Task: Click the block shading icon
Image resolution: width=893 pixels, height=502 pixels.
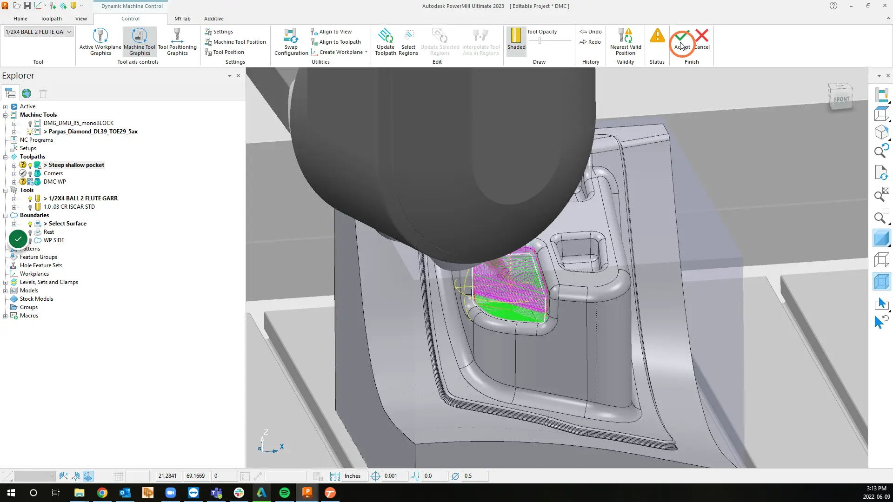Action: pyautogui.click(x=881, y=282)
